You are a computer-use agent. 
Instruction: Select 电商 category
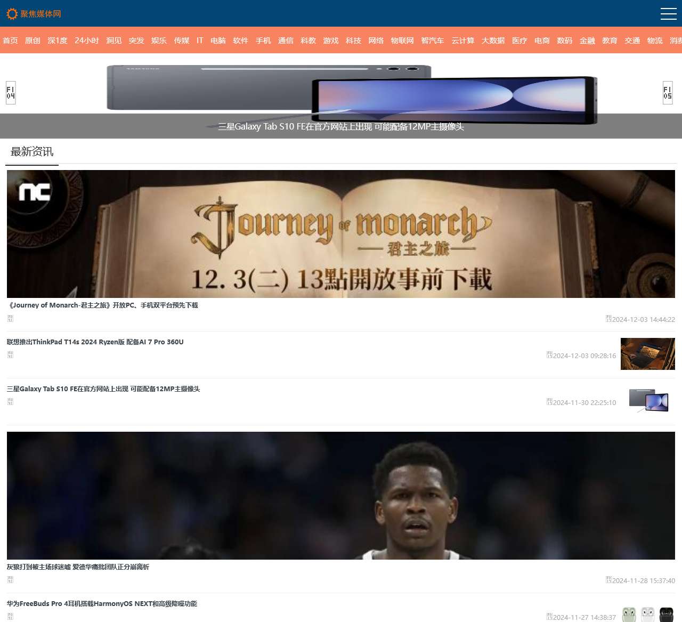pos(542,41)
